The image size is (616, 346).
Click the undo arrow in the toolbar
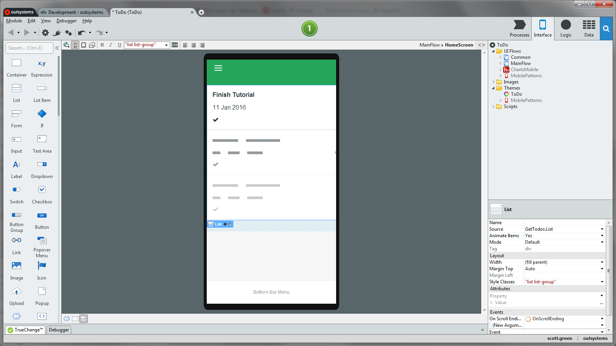[x=81, y=33]
